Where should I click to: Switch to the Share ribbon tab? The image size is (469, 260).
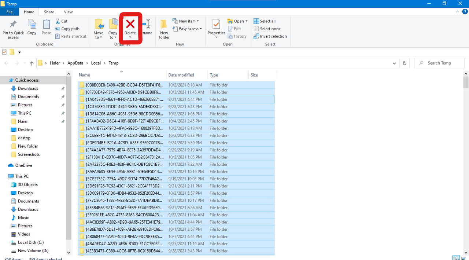49,12
